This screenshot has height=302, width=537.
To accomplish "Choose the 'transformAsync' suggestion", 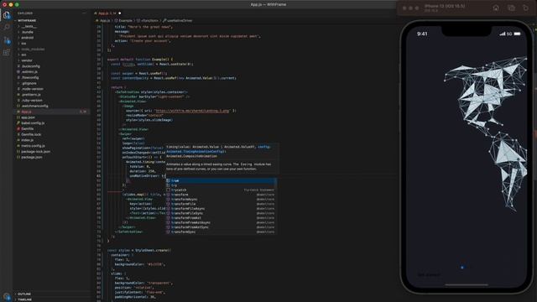I will [220, 200].
